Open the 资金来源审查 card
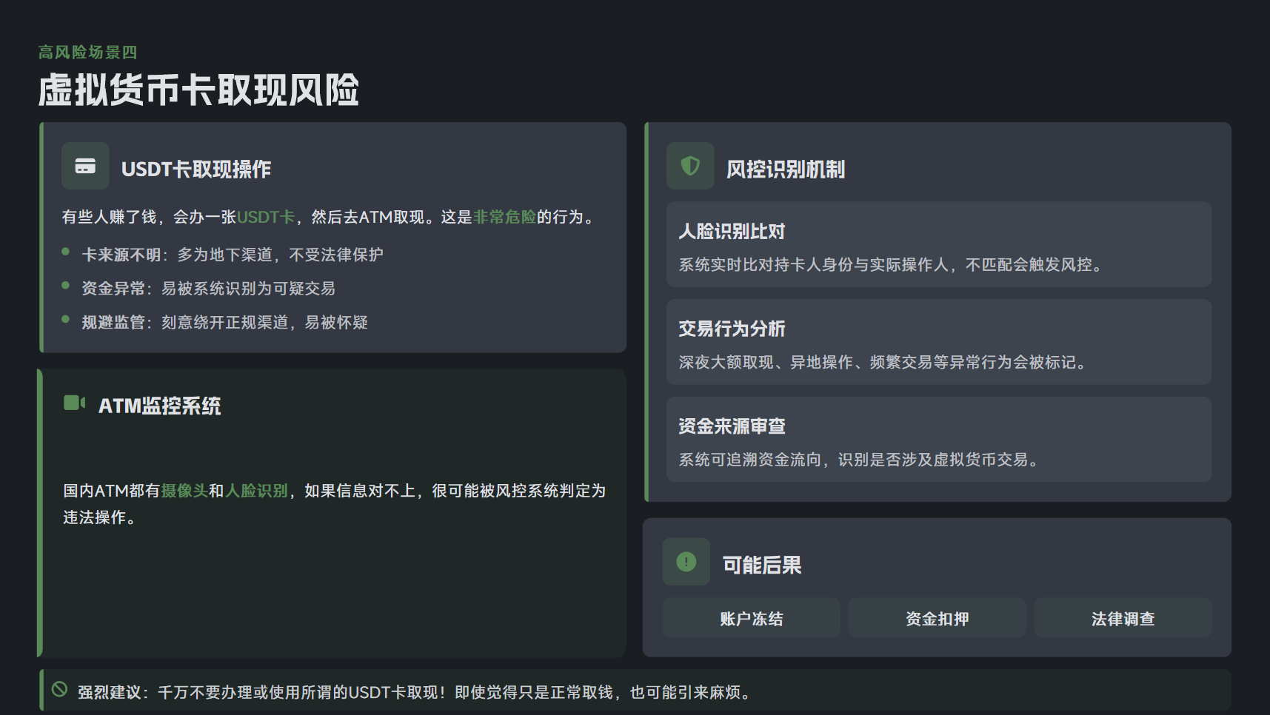Image resolution: width=1270 pixels, height=715 pixels. pos(938,440)
